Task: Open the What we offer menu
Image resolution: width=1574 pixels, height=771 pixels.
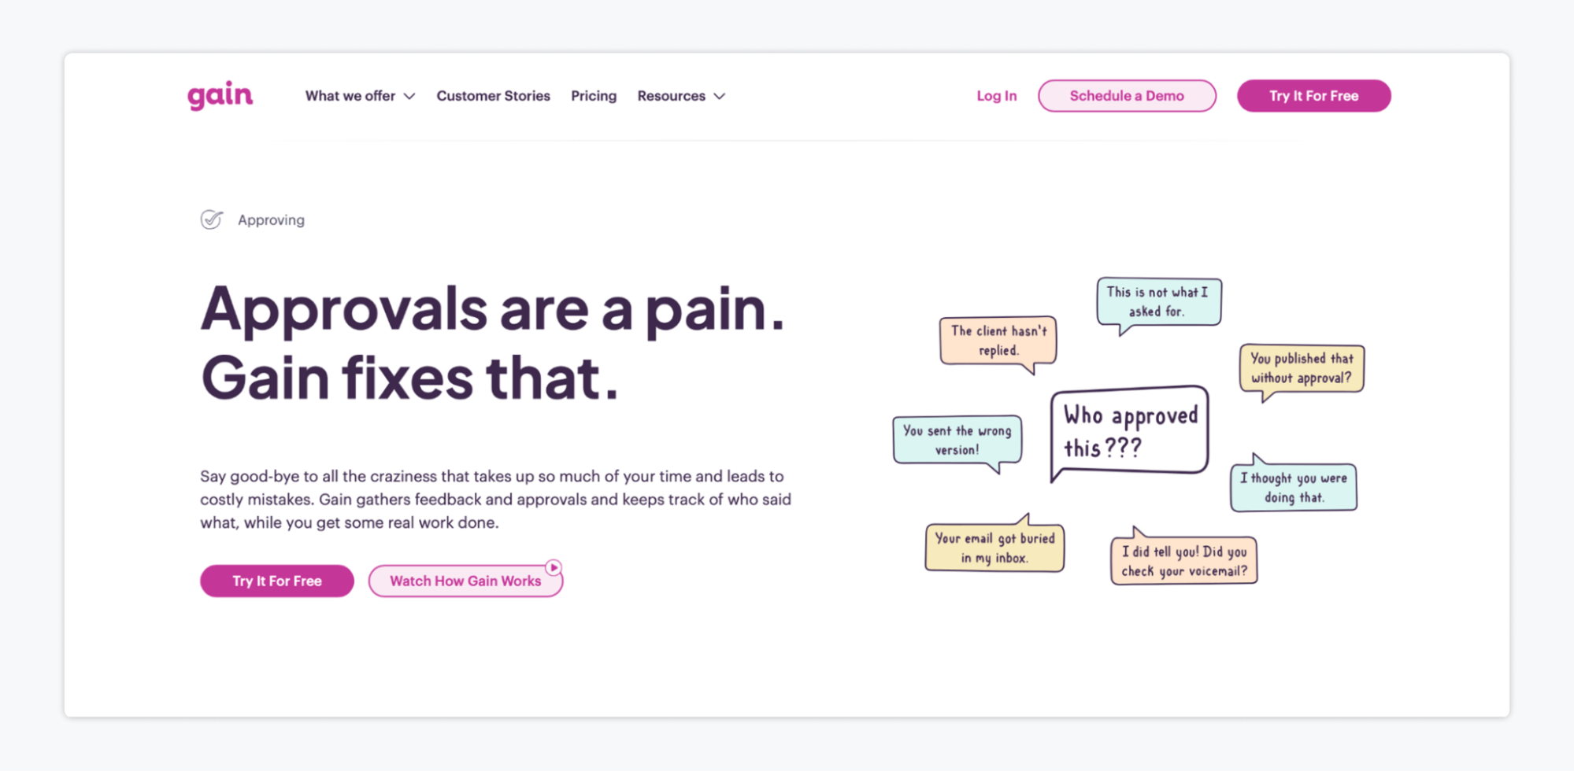Action: point(350,96)
